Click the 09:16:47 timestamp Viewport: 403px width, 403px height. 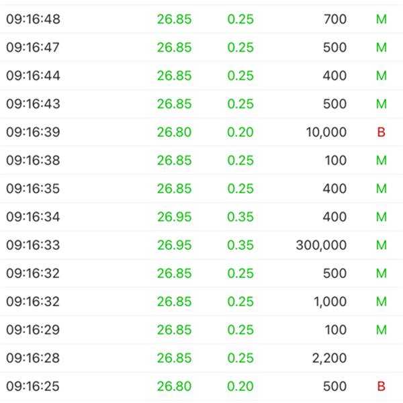(x=33, y=48)
